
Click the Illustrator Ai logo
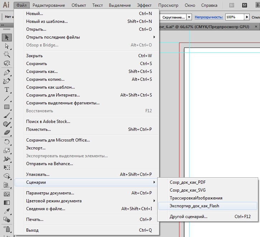[6, 5]
